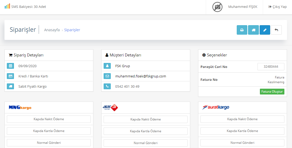Choose MNG Kapıda Kartla Ödeme
This screenshot has height=148, width=292.
(49, 131)
